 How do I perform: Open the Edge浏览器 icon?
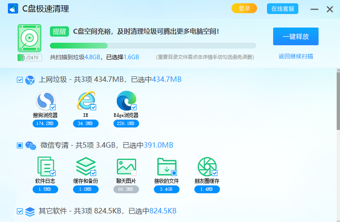tap(126, 101)
